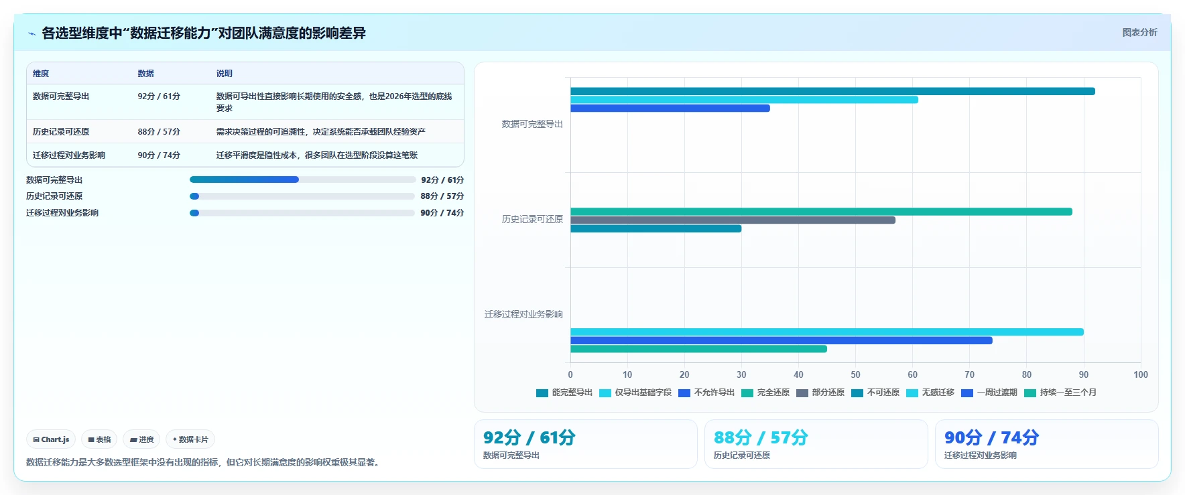
Task: Click the 74-point blue 一周过渡期 bar
Action: click(x=782, y=340)
